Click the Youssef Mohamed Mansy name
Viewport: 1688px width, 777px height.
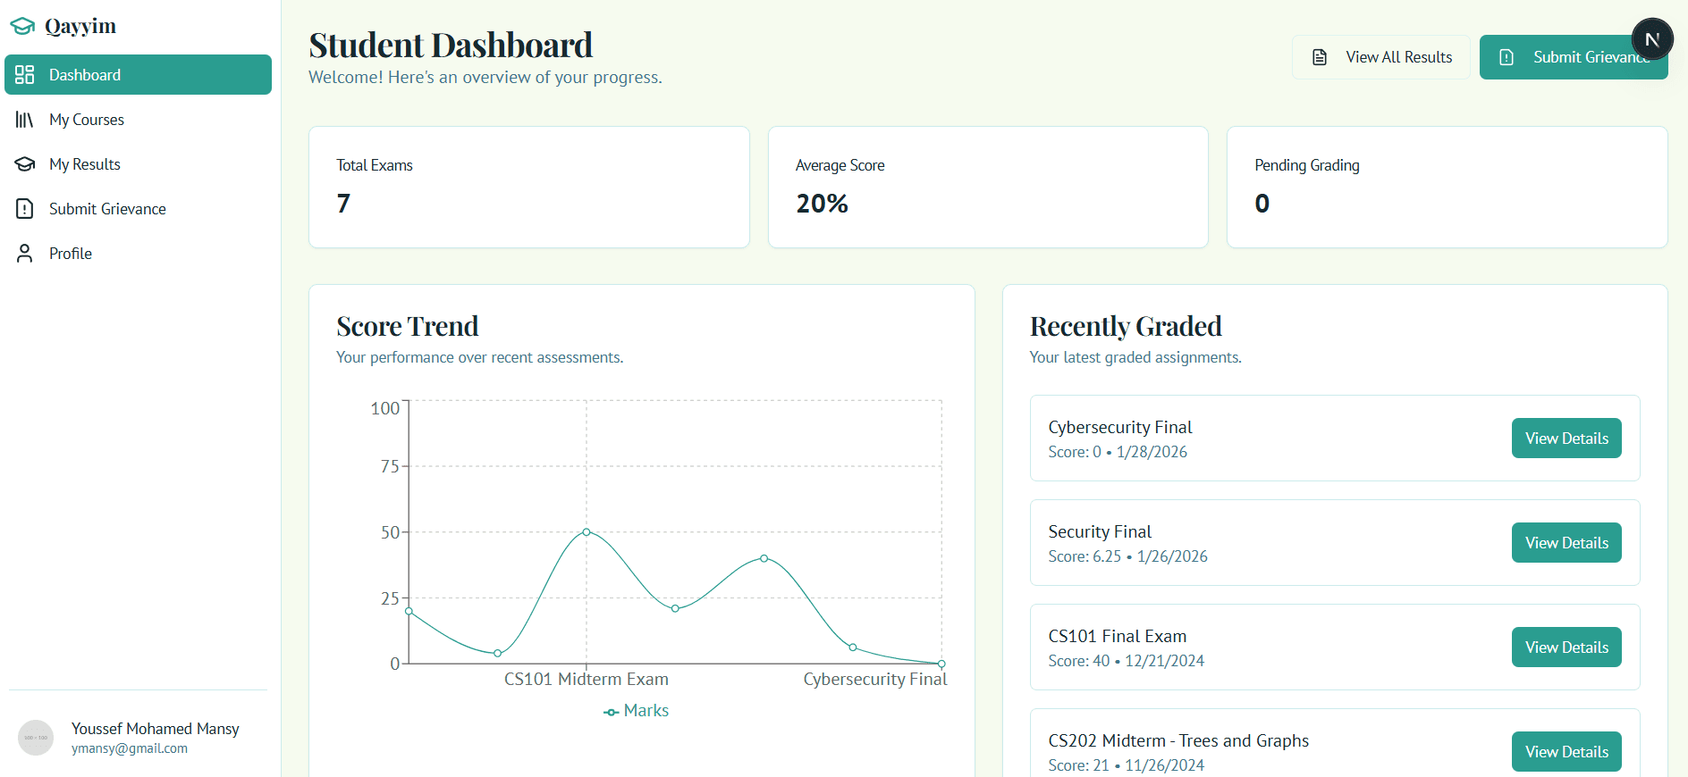(156, 729)
